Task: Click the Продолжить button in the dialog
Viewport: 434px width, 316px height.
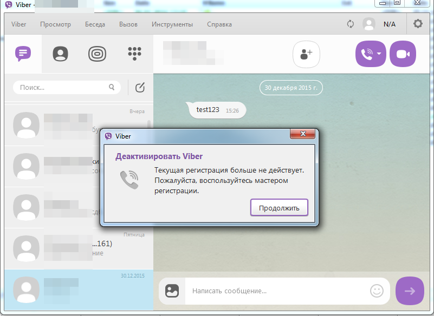Action: [x=279, y=207]
